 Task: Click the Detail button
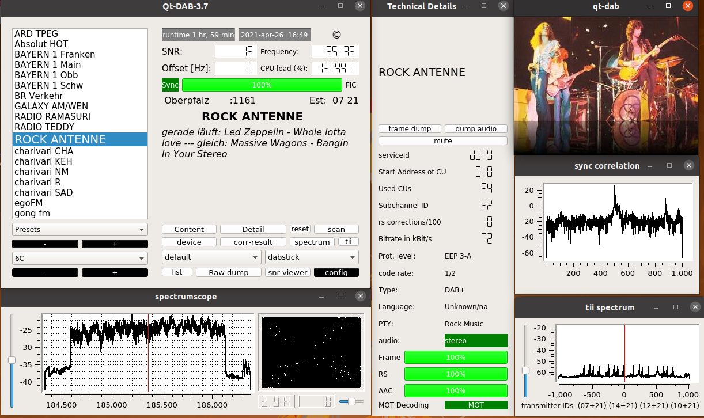pyautogui.click(x=253, y=229)
